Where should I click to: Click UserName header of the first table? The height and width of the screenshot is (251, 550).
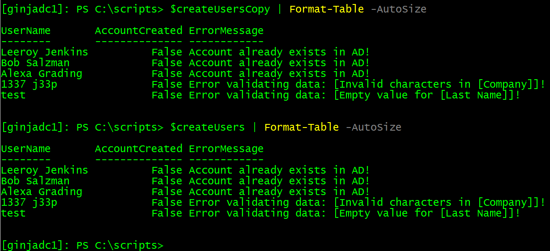(26, 31)
